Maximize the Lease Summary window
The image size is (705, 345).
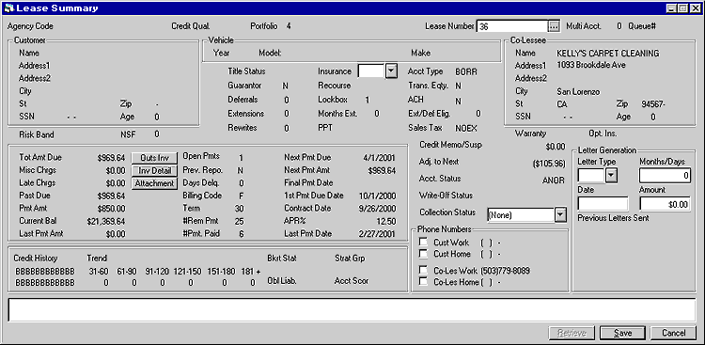point(682,8)
